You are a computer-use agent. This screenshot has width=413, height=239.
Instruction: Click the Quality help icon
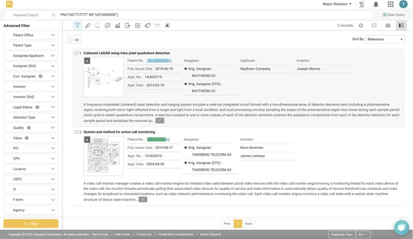tap(29, 127)
